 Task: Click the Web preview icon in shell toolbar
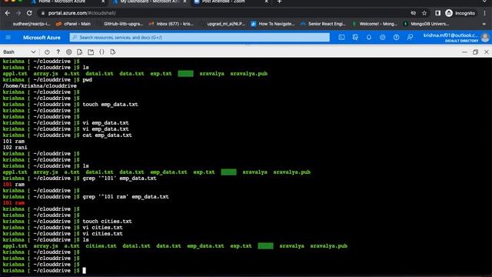[x=113, y=52]
